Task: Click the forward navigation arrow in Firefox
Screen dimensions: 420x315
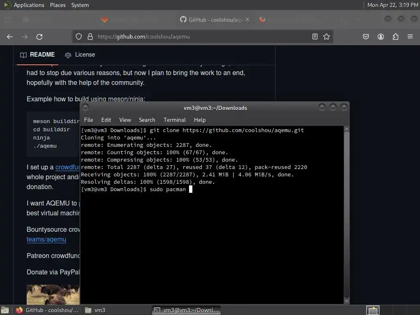Action: [25, 37]
